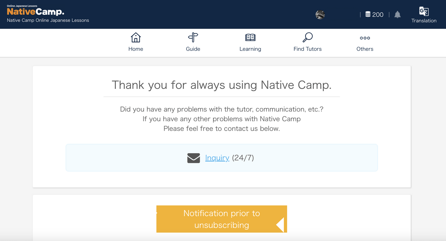Click the coin stack balance icon

coord(368,14)
